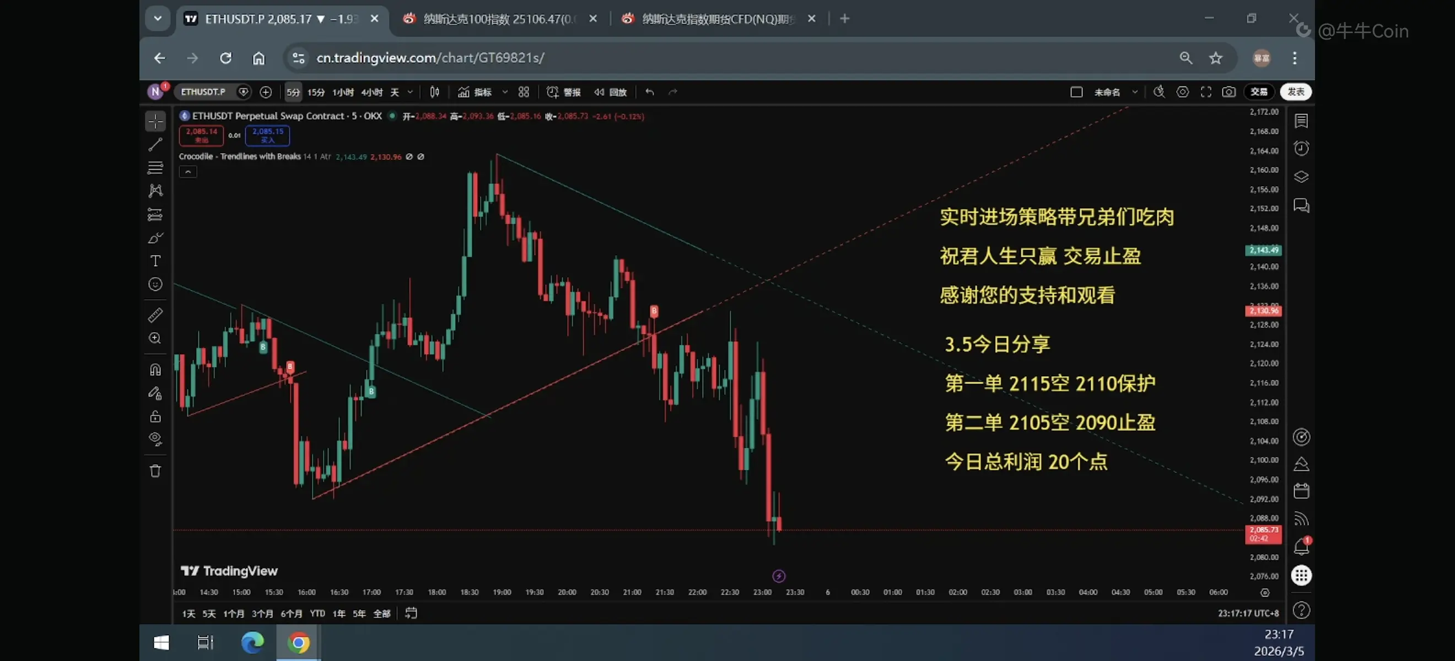Select the 15-minute timeframe
1455x661 pixels.
[x=316, y=92]
